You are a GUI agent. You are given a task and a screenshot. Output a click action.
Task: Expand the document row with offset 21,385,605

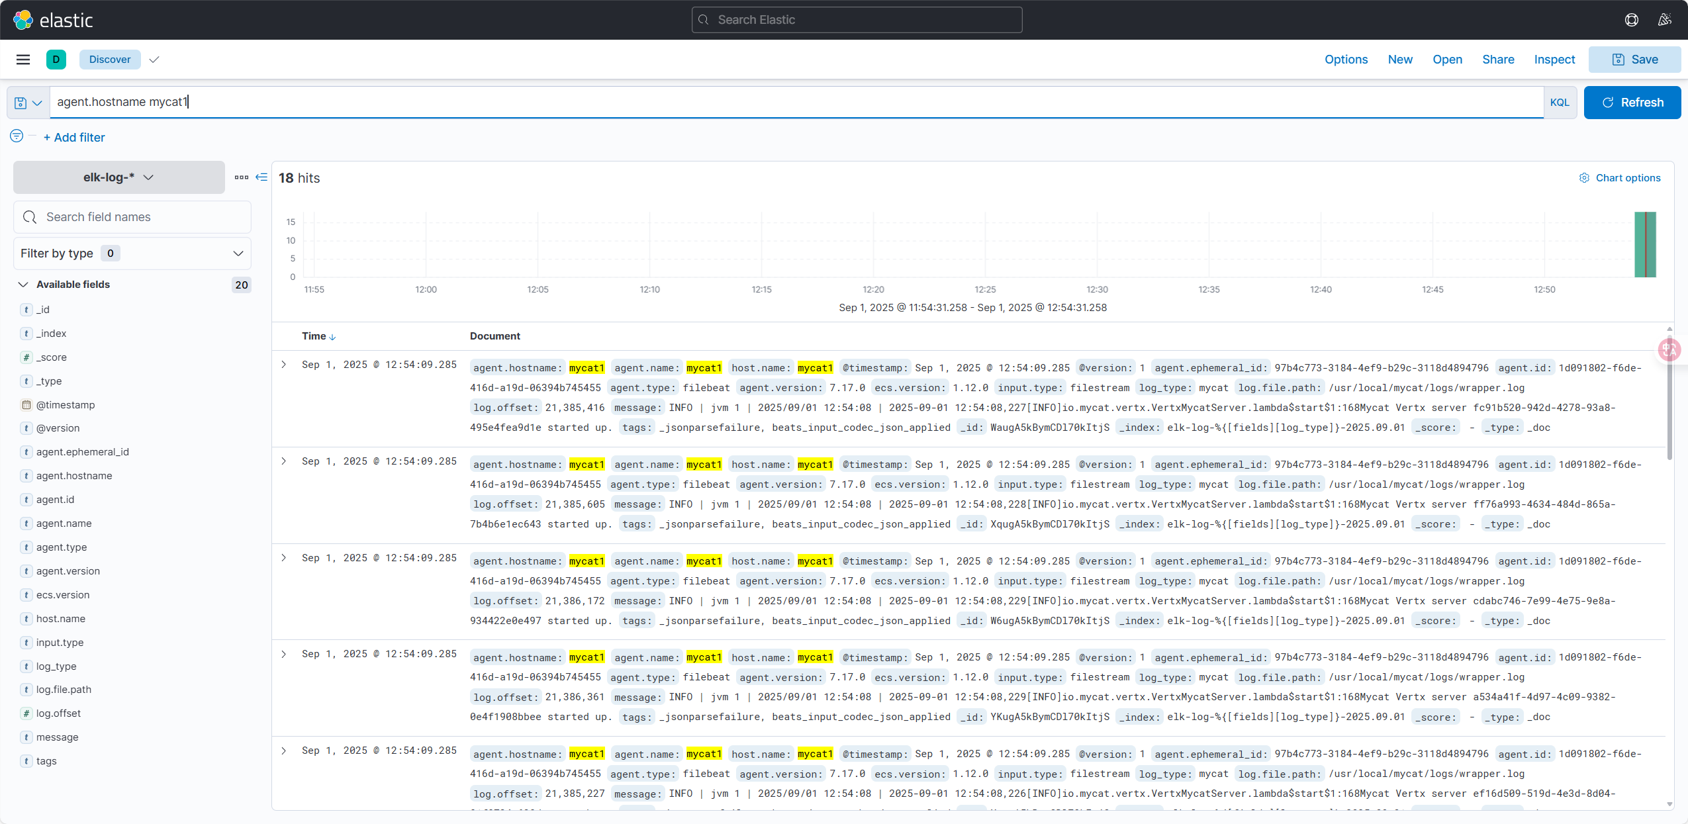click(284, 461)
